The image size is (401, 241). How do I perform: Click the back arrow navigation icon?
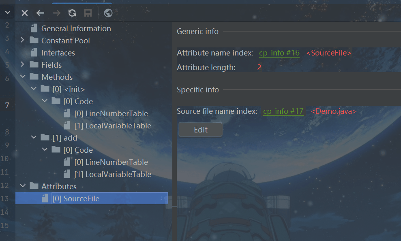pos(40,13)
